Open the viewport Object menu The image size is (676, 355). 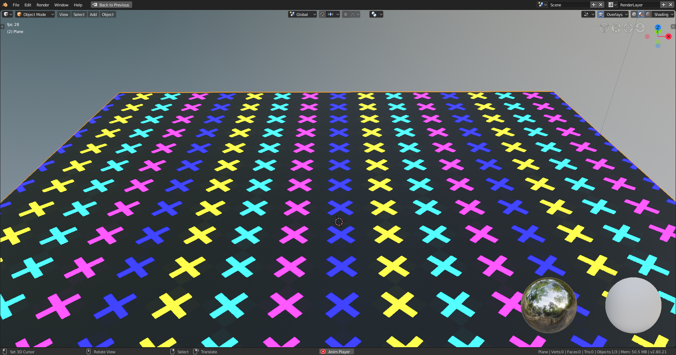(108, 15)
